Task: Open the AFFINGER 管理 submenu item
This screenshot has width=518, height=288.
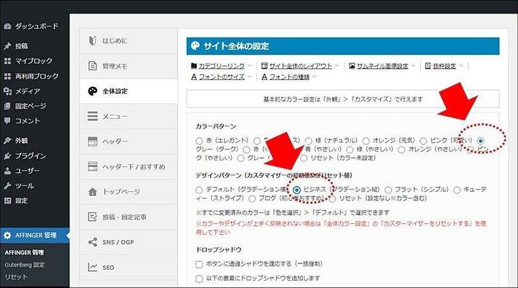Action: (x=24, y=252)
